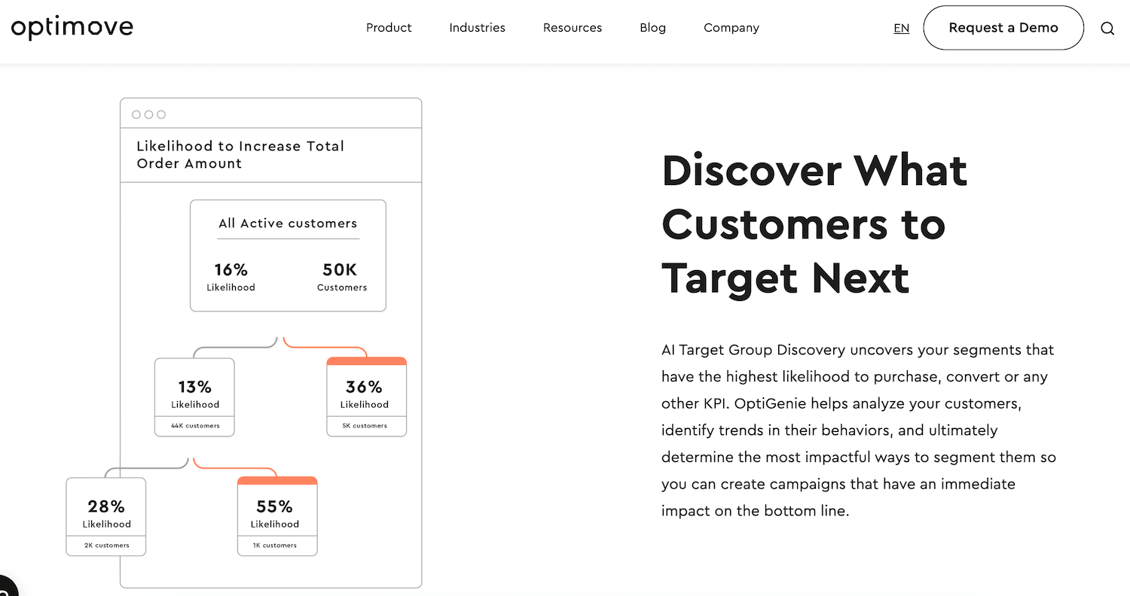Go to the Blog page
The width and height of the screenshot is (1130, 596).
(x=652, y=28)
